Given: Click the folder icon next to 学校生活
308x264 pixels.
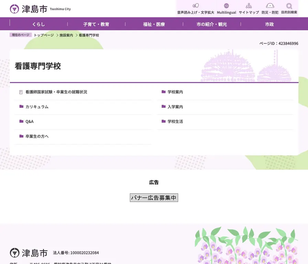Looking at the screenshot, I should click(164, 121).
